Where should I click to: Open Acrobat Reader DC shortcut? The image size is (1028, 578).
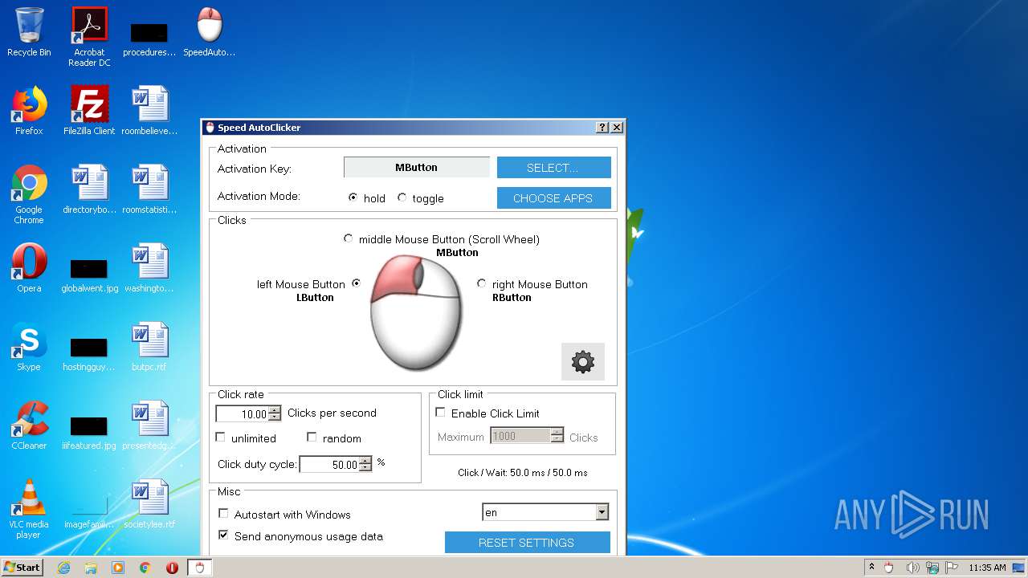click(89, 37)
